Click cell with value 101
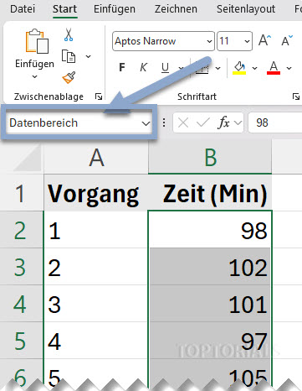The image size is (302, 391). pos(210,304)
